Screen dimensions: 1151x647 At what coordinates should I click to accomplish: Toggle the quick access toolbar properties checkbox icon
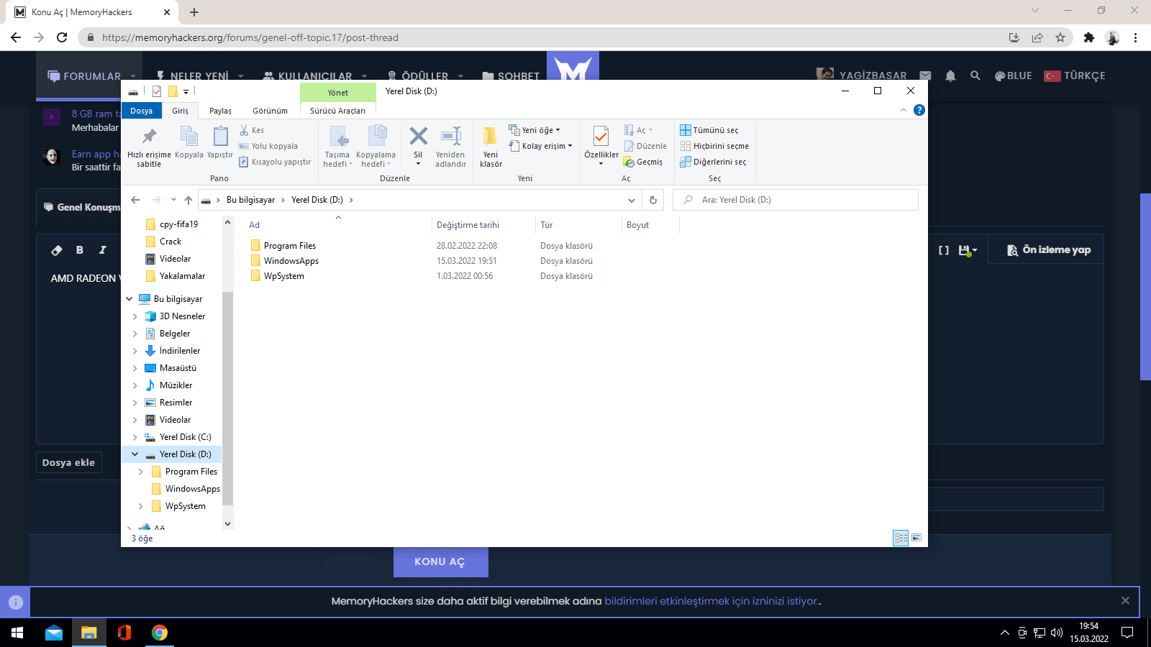(157, 91)
